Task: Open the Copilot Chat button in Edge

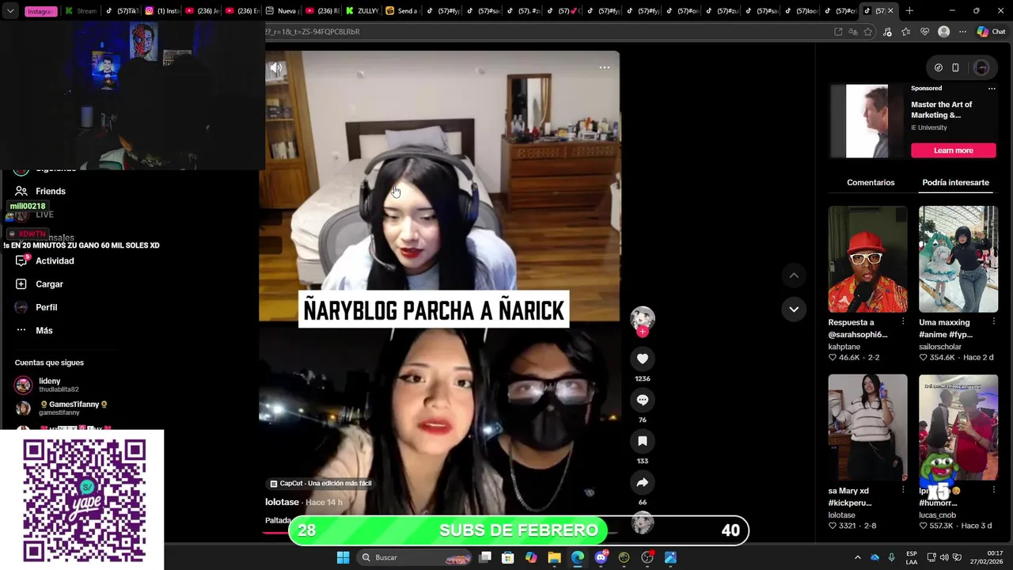Action: tap(991, 32)
